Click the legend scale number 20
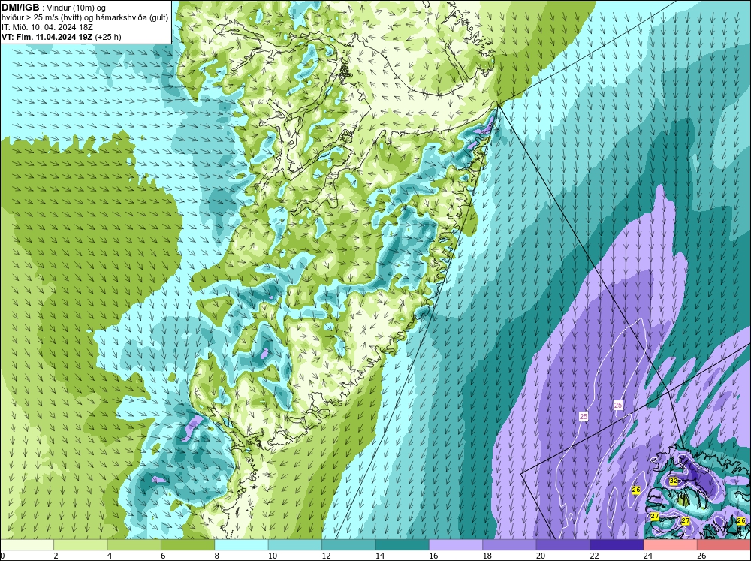The height and width of the screenshot is (561, 751). (x=541, y=556)
